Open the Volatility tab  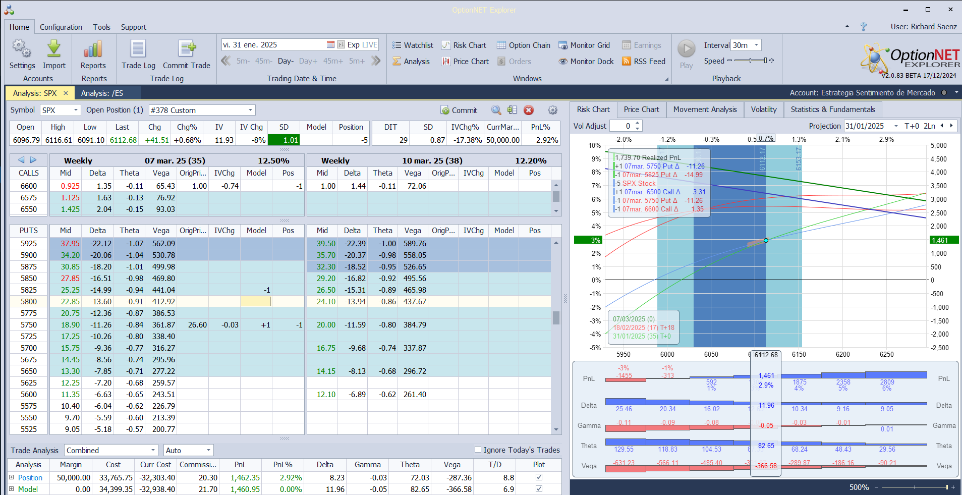[x=764, y=109]
